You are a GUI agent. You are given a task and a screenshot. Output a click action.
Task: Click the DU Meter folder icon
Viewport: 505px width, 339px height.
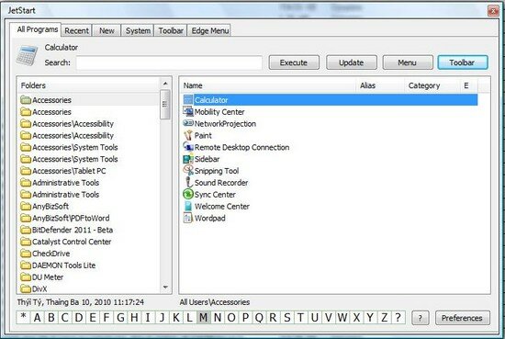(26, 277)
